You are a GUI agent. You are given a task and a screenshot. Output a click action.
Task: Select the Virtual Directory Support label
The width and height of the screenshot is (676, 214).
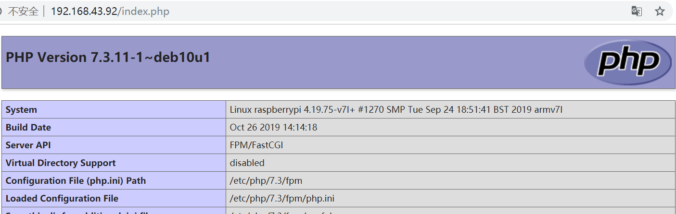point(61,163)
